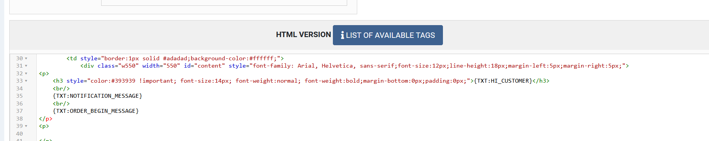Click the HTML VERSION heading

[x=304, y=35]
